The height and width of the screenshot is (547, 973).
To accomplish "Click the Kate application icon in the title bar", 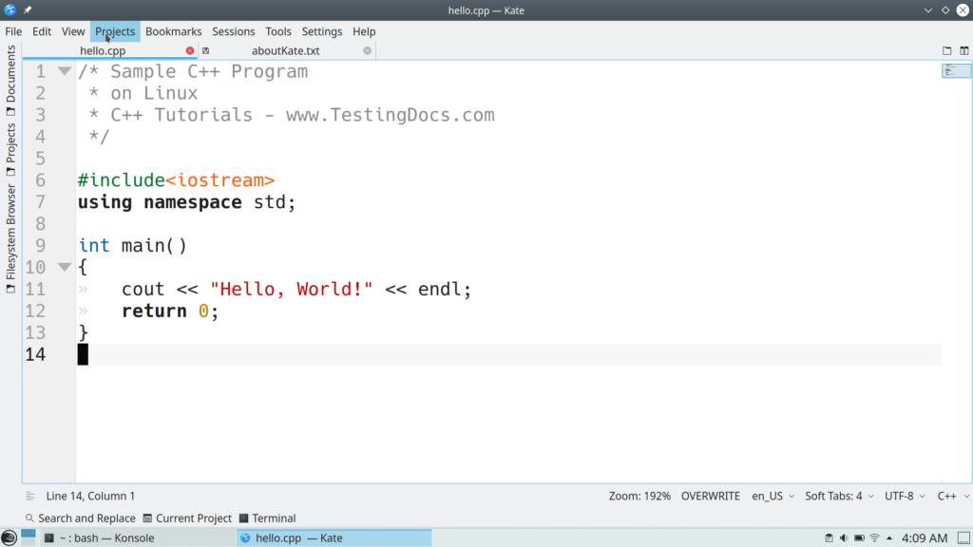I will tap(10, 10).
